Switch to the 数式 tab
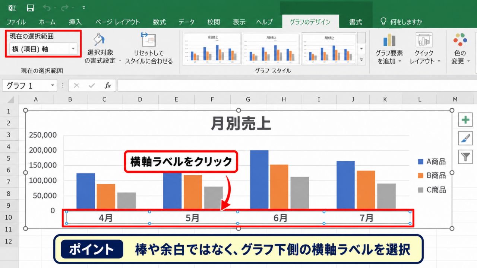Image resolution: width=477 pixels, height=268 pixels. (x=159, y=22)
